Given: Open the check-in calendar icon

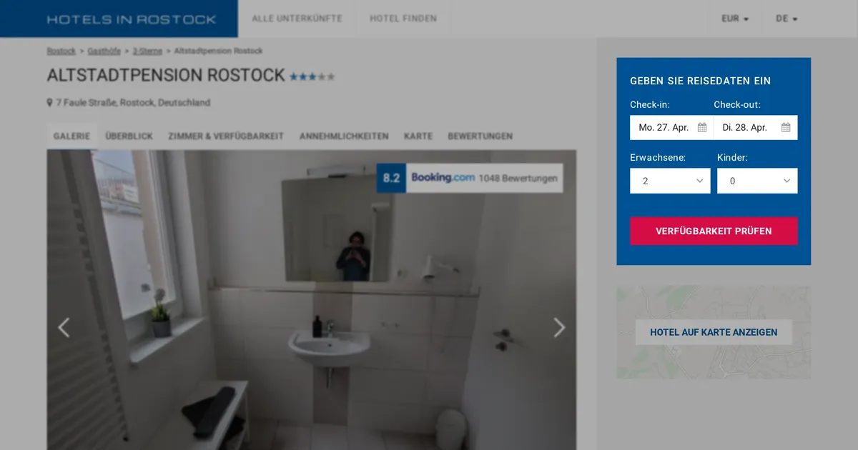Looking at the screenshot, I should tap(702, 128).
